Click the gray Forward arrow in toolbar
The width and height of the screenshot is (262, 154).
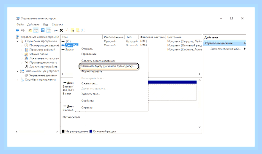23,30
